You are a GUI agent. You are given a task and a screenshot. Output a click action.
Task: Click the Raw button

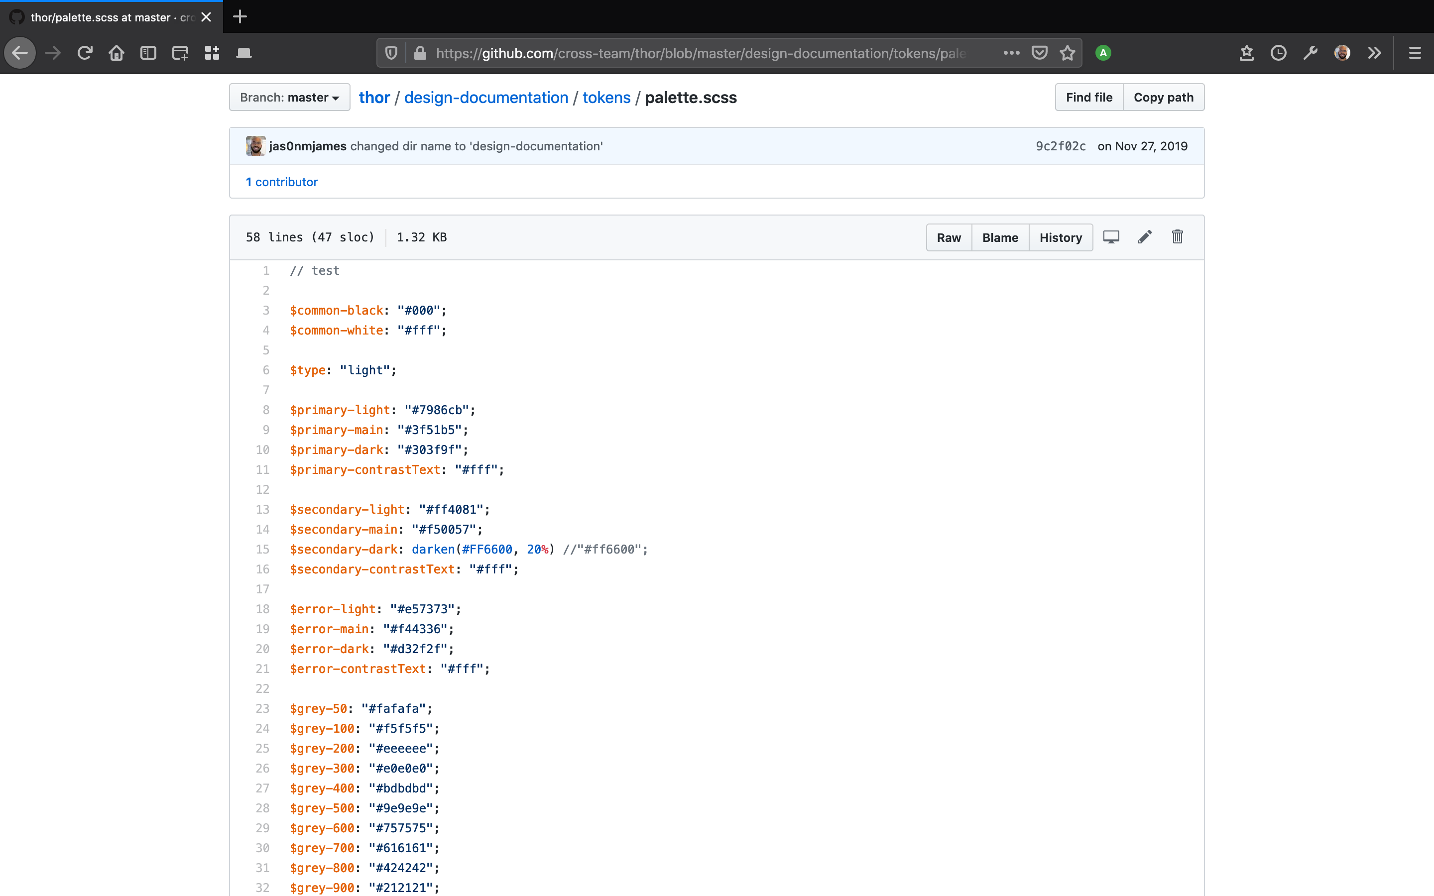point(948,237)
